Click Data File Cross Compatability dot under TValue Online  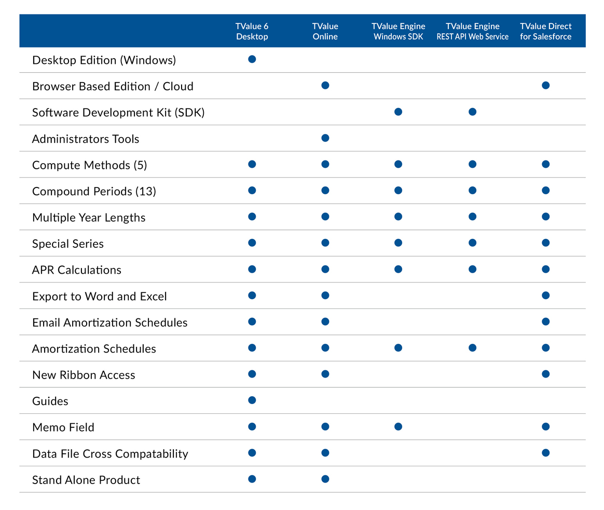point(325,452)
